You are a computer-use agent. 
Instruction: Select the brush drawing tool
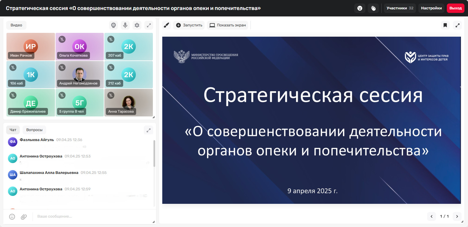coord(166,25)
